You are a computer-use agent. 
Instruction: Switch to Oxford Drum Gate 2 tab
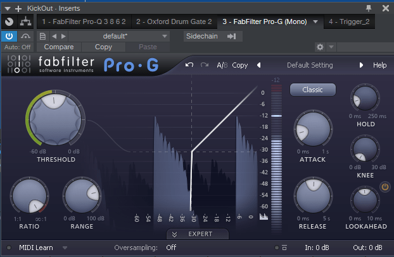174,21
